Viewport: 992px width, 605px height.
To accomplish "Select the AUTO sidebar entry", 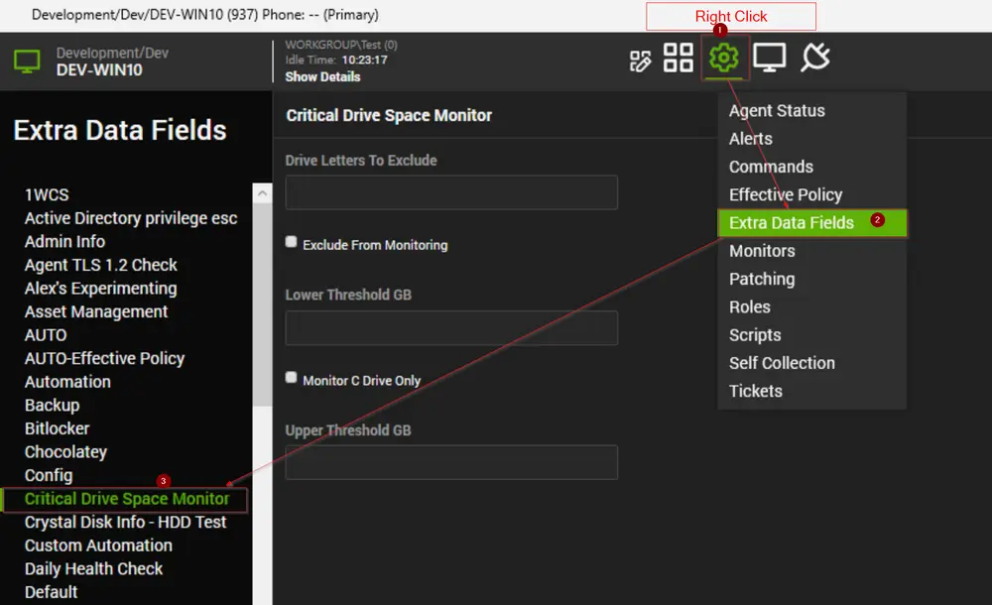I will (x=46, y=335).
